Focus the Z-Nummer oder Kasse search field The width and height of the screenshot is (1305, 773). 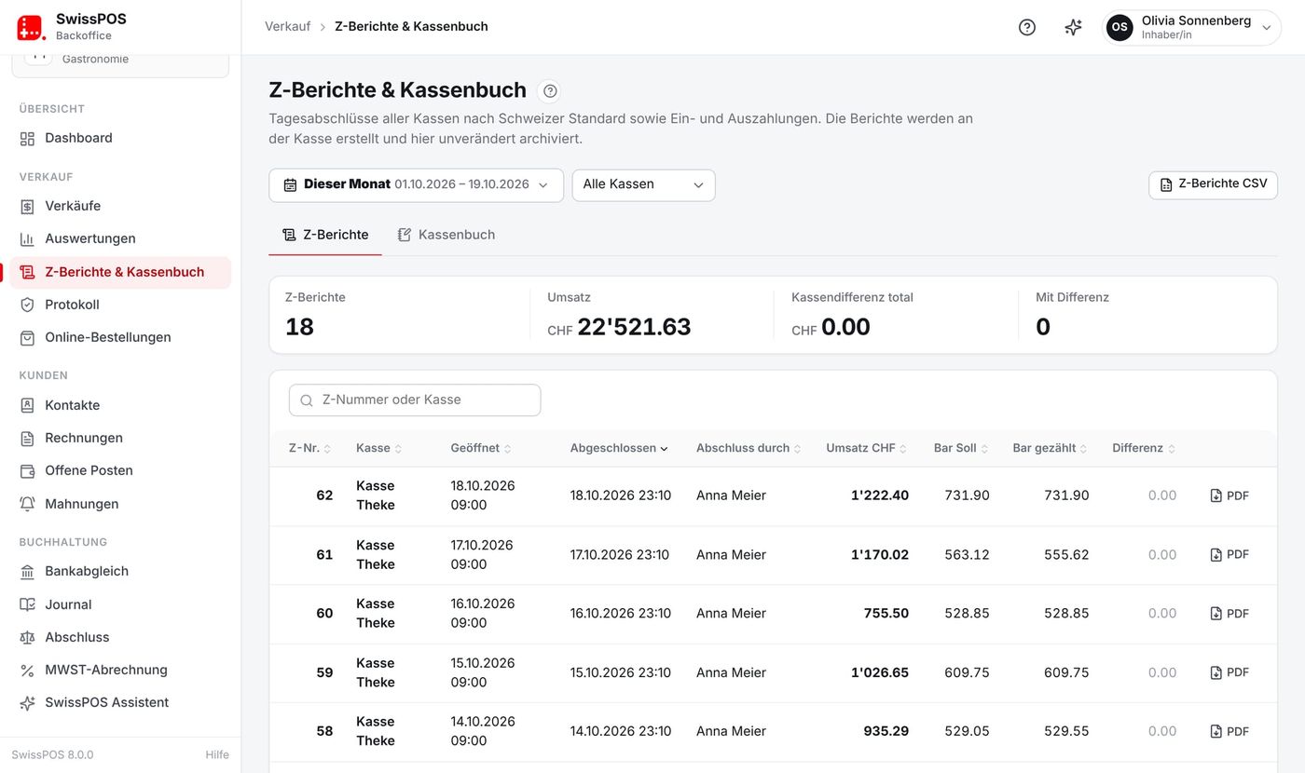(x=415, y=400)
